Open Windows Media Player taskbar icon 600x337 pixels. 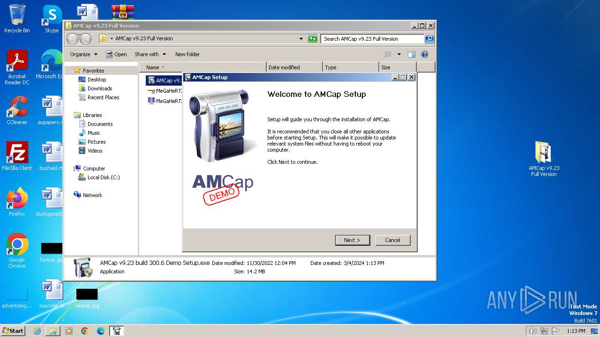click(x=69, y=331)
